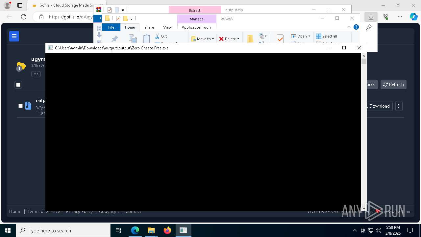421x237 pixels.
Task: Click the Paste clipboard icon
Action: (x=147, y=39)
